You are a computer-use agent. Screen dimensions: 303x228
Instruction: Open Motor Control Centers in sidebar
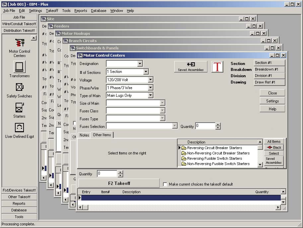[19, 44]
